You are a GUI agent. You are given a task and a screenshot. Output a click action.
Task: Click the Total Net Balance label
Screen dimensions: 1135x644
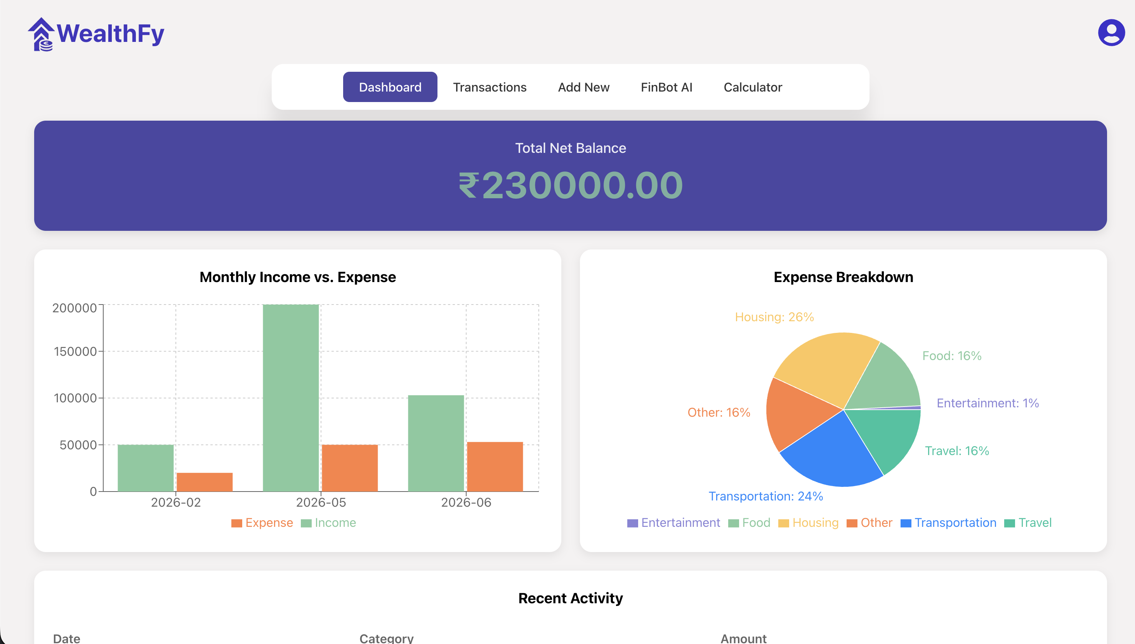pyautogui.click(x=570, y=148)
